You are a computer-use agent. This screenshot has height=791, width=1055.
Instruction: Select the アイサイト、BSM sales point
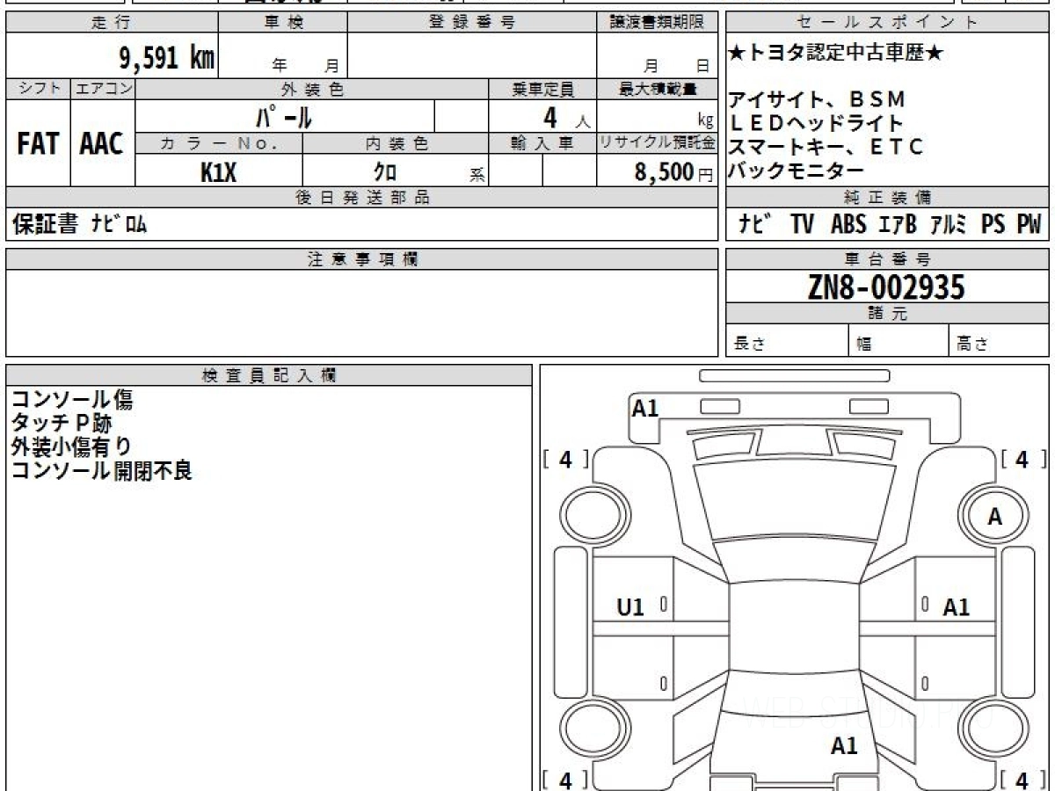[x=817, y=99]
